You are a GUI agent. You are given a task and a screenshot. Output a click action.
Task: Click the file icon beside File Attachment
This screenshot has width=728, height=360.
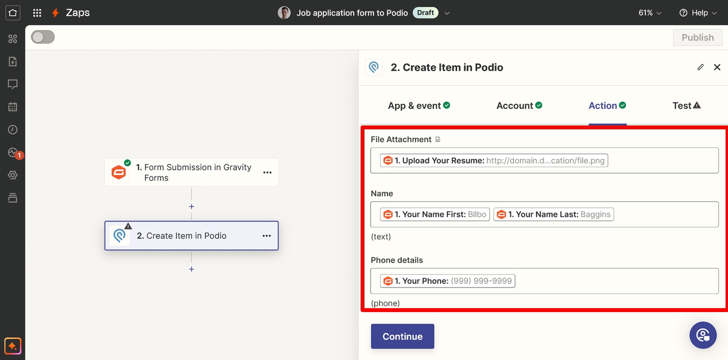click(438, 140)
